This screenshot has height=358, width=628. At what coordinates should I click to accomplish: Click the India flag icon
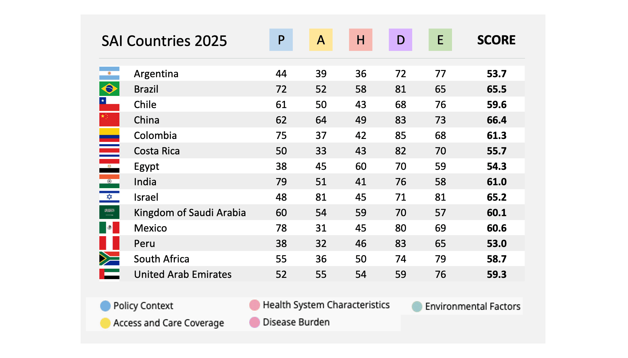(x=109, y=182)
